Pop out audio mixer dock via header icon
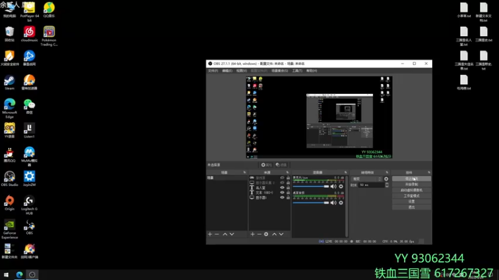 (x=346, y=172)
